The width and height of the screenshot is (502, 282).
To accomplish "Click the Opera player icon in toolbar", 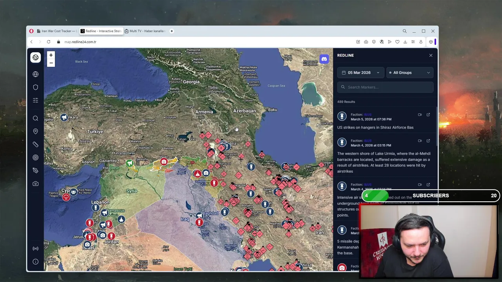I will tap(389, 42).
